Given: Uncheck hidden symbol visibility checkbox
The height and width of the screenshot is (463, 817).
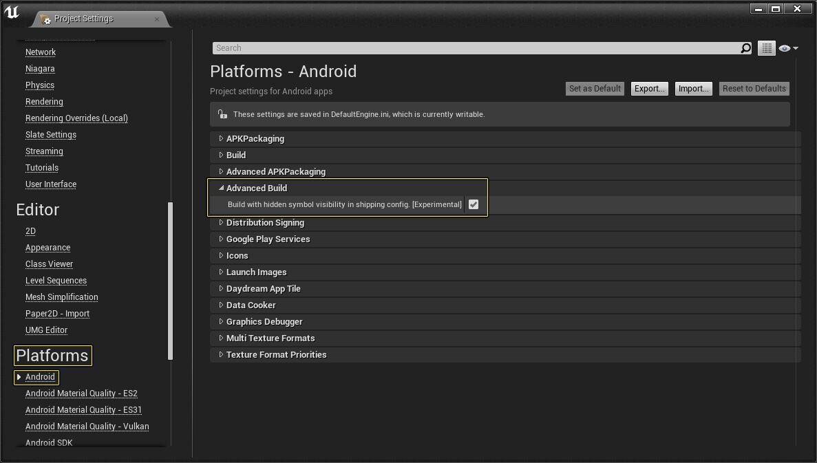Looking at the screenshot, I should 474,204.
